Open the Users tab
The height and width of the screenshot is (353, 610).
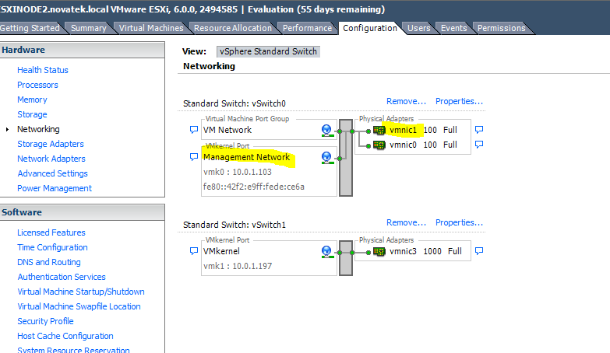pos(419,28)
